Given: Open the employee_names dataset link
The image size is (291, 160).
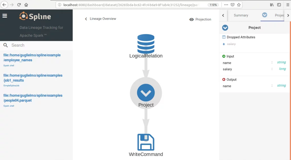Looking at the screenshot, I should tap(32, 58).
